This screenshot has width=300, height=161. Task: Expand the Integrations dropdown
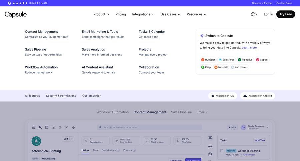143,14
